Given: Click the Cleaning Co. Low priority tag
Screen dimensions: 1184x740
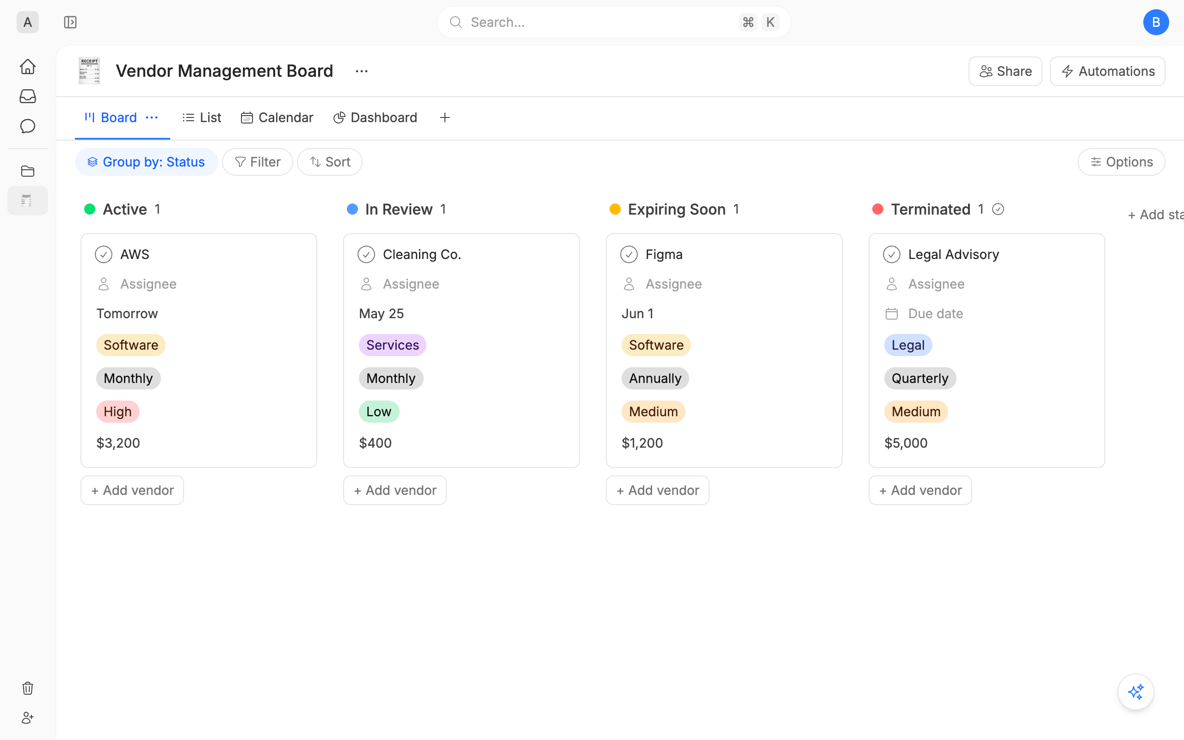Looking at the screenshot, I should click(x=379, y=412).
